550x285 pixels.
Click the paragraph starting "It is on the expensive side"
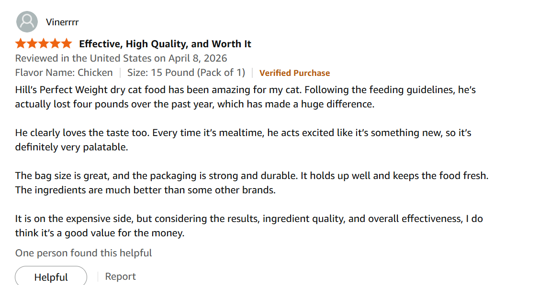[x=249, y=226]
